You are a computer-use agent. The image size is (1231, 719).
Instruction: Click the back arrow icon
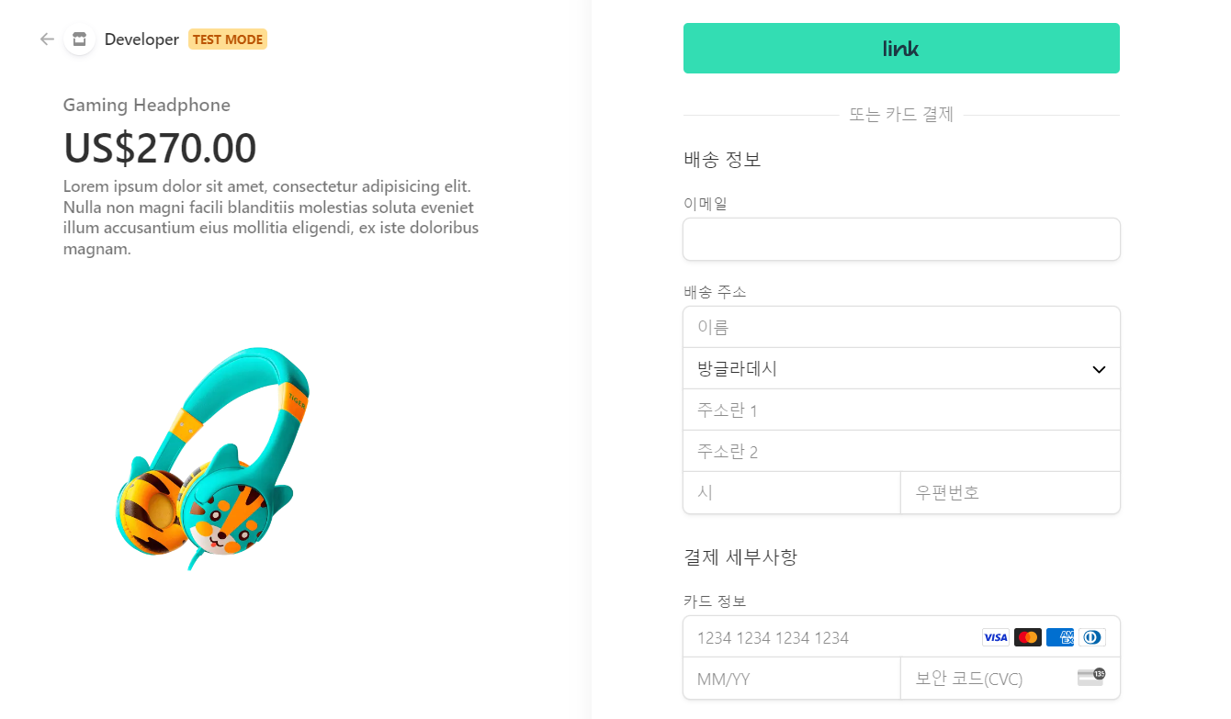[x=47, y=39]
